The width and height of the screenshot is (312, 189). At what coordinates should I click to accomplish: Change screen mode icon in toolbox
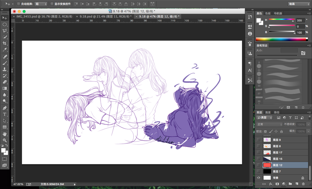coord(4,165)
